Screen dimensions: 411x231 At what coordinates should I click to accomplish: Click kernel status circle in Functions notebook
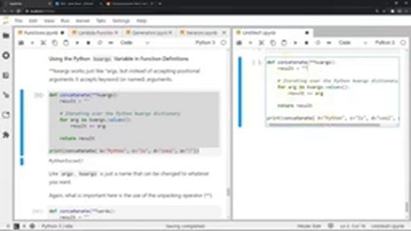[223, 43]
